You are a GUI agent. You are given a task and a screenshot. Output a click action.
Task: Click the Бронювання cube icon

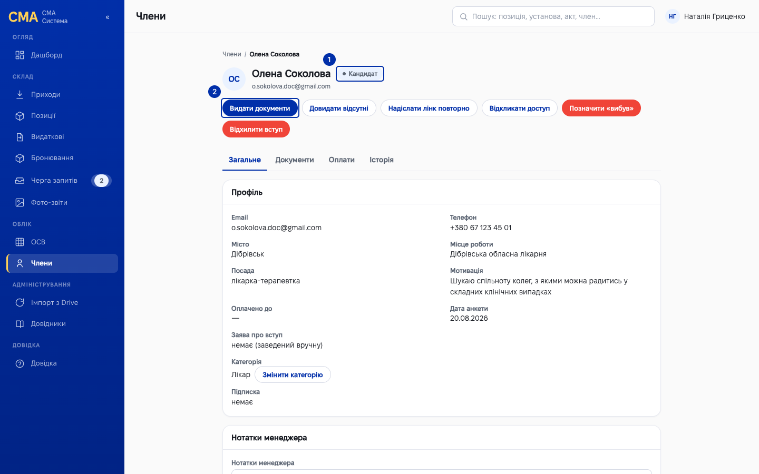click(20, 158)
